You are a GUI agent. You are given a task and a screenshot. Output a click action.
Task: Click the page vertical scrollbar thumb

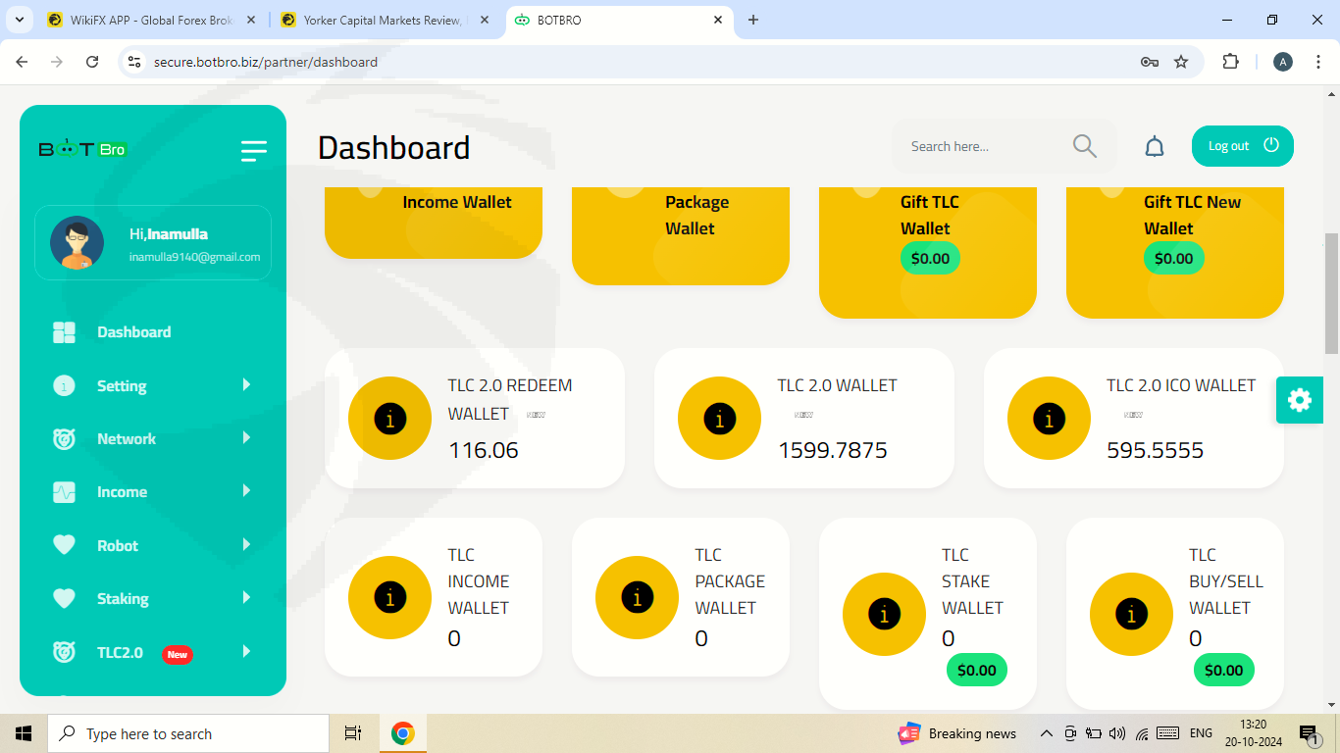[1331, 294]
